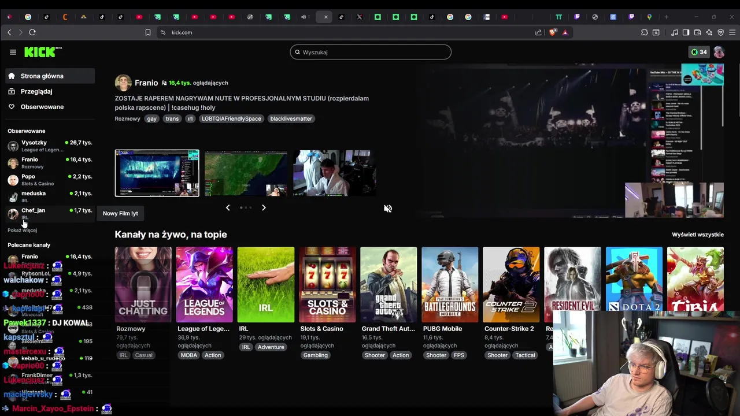Click the gay tag on featured stream
Viewport: 740px width, 416px height.
(x=151, y=118)
